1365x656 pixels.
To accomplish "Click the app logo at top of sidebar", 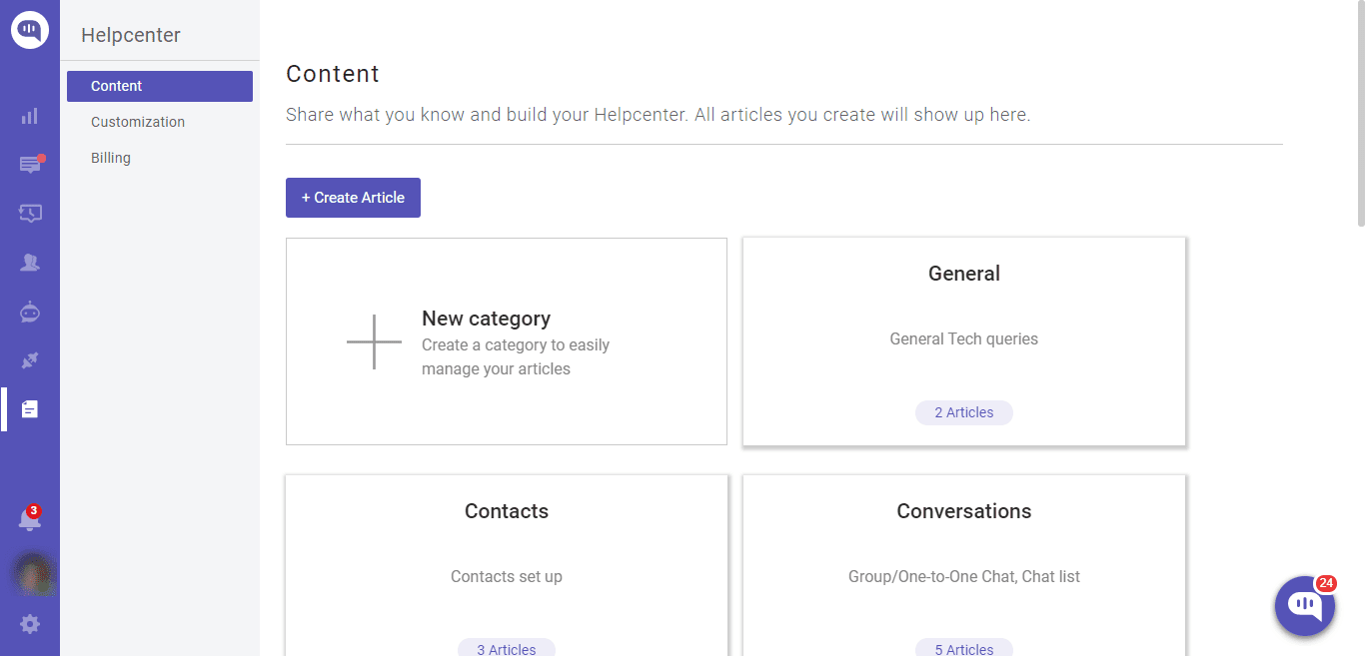I will pos(30,29).
